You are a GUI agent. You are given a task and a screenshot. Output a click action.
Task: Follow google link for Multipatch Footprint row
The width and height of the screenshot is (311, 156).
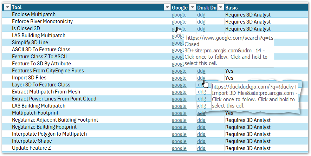[179, 113]
